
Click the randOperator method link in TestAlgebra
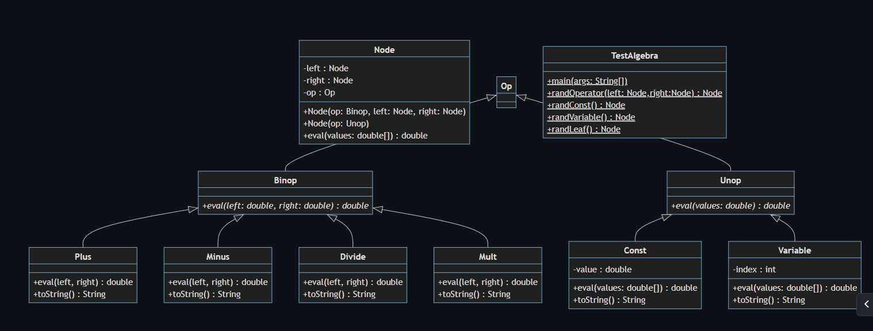(x=634, y=93)
